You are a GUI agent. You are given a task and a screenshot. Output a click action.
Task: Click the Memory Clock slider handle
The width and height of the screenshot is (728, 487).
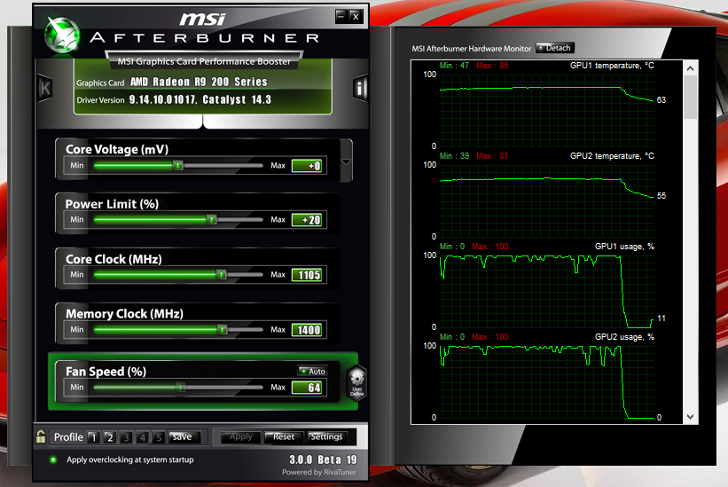coord(223,330)
